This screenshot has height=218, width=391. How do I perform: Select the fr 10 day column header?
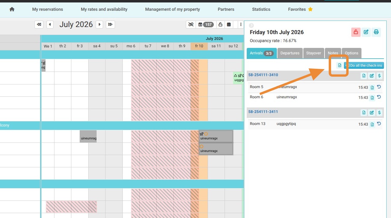coord(199,46)
